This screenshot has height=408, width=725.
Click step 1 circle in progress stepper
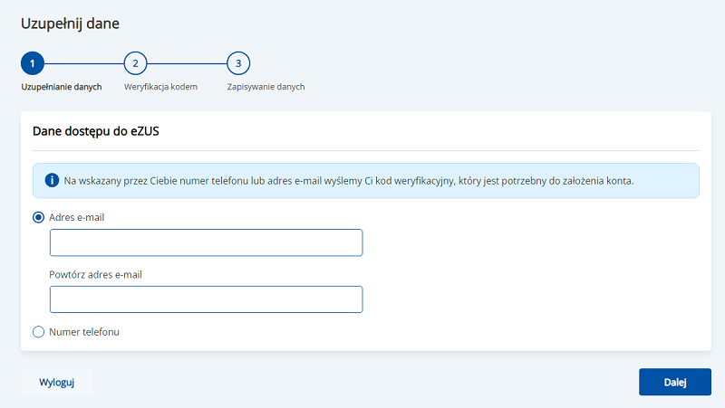coord(33,63)
